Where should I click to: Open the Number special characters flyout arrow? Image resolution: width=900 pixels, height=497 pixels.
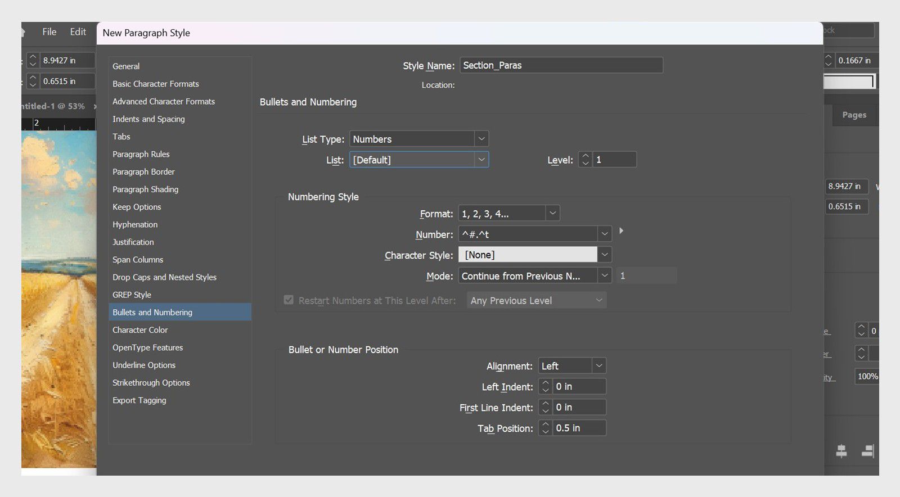point(621,231)
